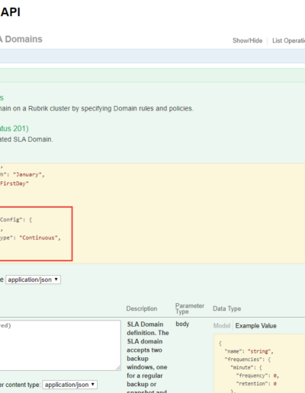
Task: Open the List Operations link
Action: click(x=288, y=40)
